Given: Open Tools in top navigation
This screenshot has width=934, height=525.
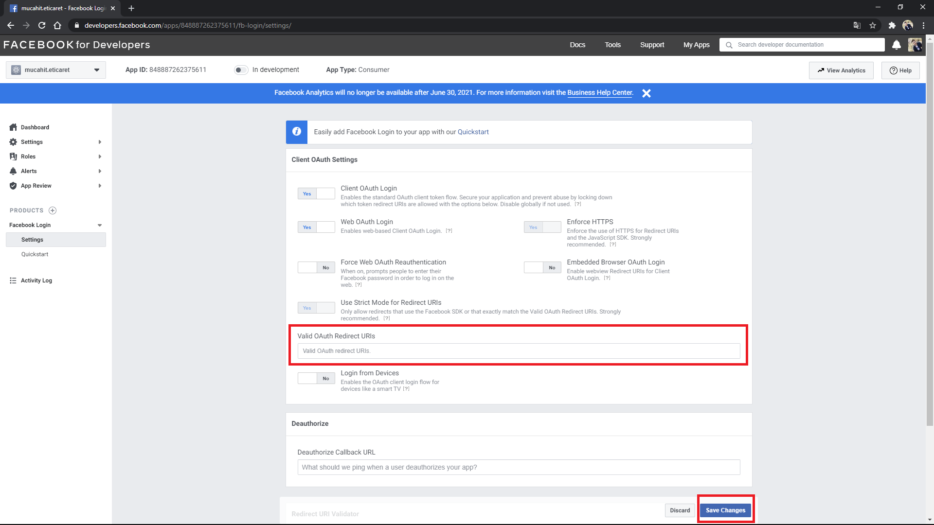Looking at the screenshot, I should [612, 45].
